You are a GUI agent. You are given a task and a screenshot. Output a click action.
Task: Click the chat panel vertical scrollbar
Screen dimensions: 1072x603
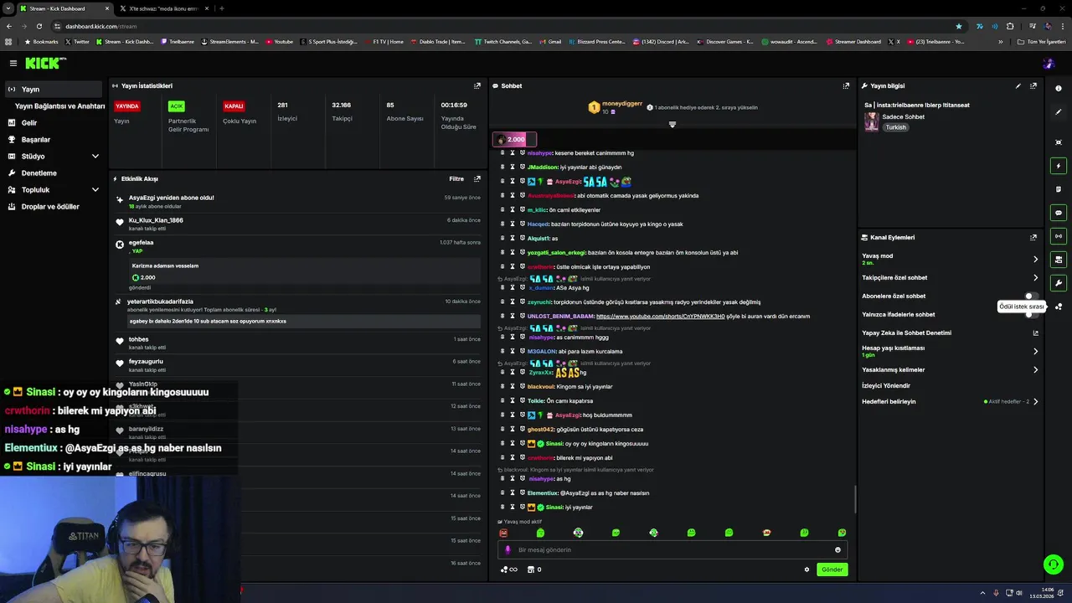pyautogui.click(x=855, y=499)
